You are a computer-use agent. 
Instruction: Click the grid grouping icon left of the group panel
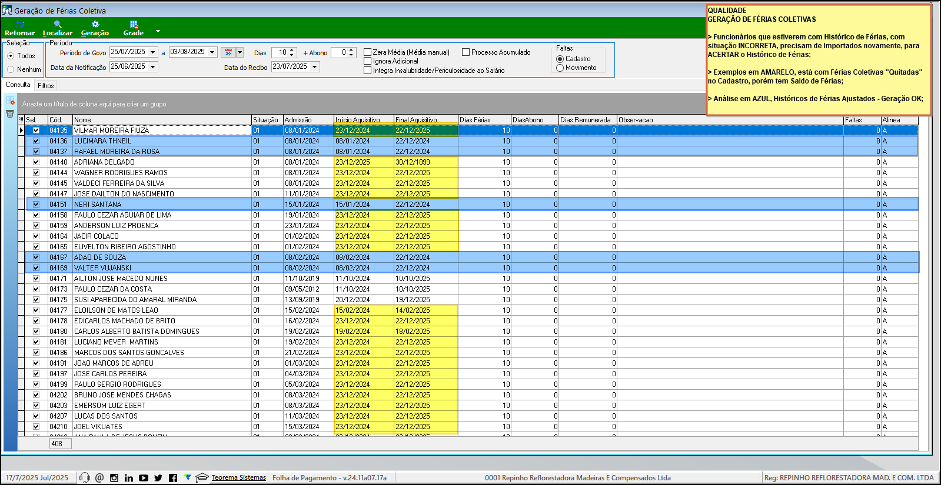click(10, 101)
